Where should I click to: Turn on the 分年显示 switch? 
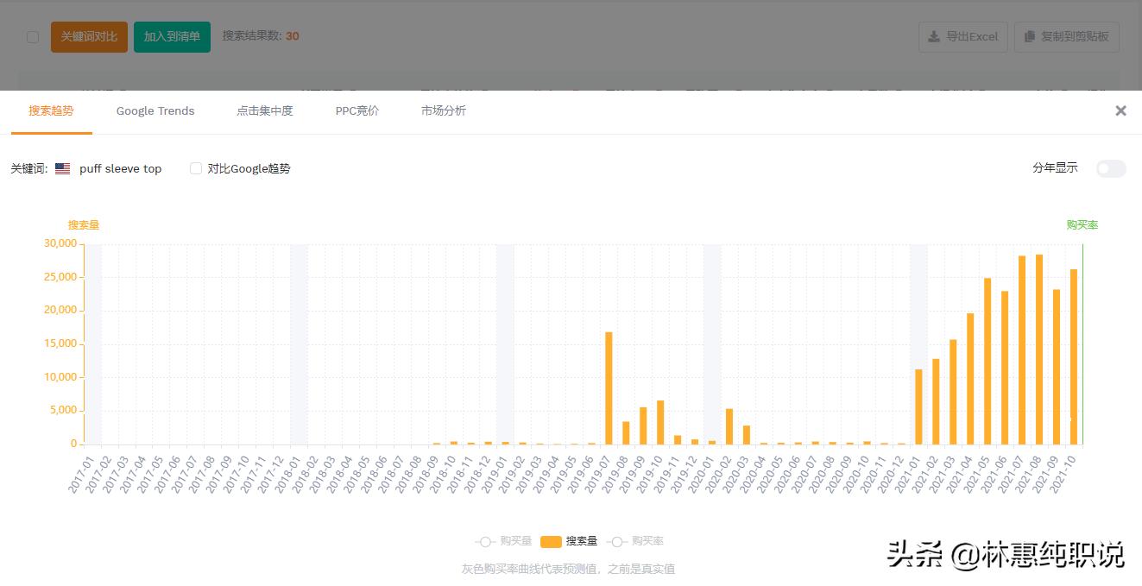pos(1111,168)
